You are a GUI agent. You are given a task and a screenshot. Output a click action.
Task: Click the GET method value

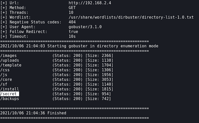pyautogui.click(x=72, y=8)
